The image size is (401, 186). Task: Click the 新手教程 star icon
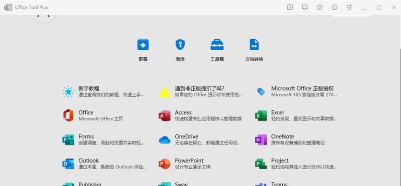point(68,92)
